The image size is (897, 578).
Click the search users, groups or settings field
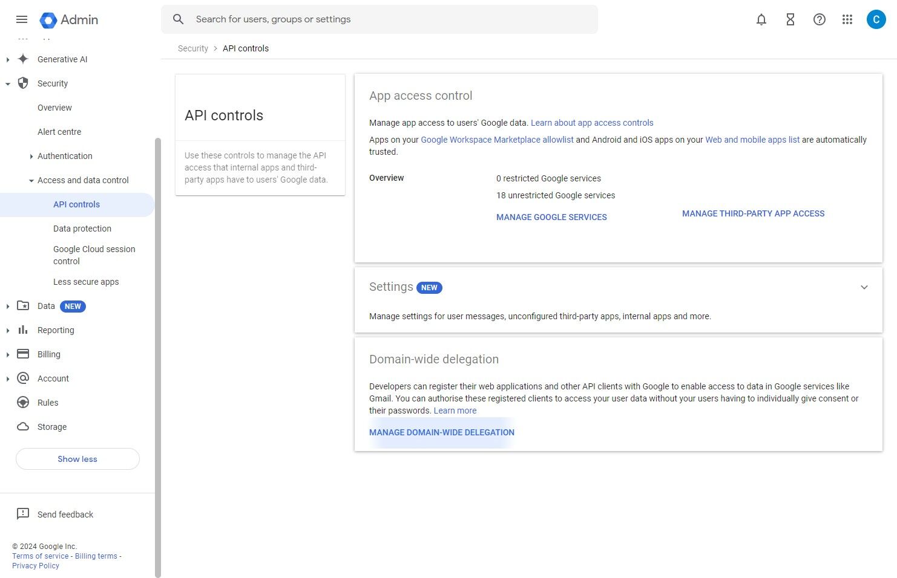387,19
